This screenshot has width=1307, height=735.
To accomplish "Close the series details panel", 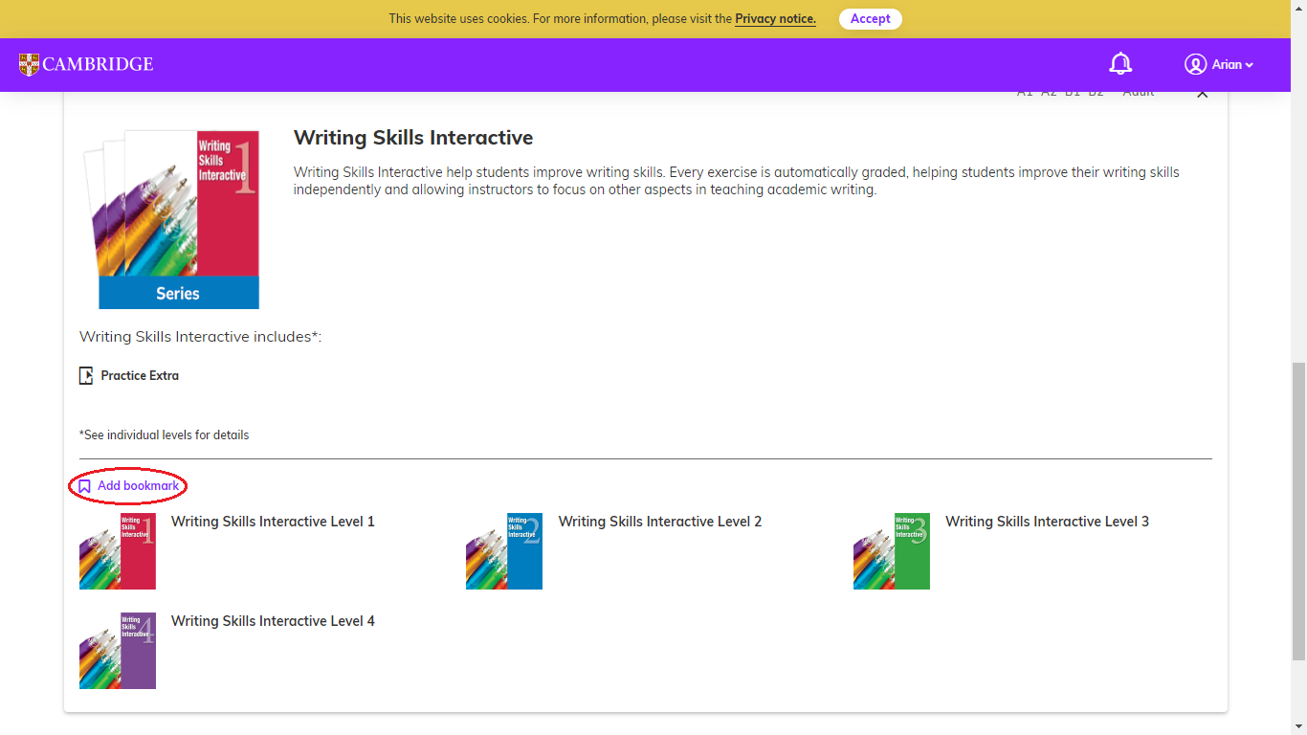I will [x=1203, y=94].
